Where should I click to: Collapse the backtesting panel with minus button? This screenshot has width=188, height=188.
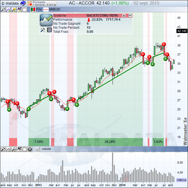pyautogui.click(x=130, y=16)
